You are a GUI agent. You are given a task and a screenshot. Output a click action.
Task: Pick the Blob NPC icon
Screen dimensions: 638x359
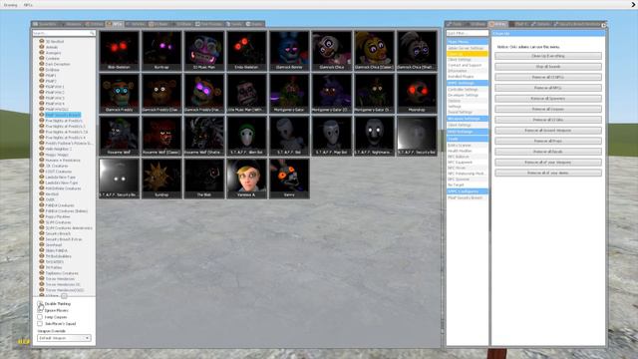tap(203, 179)
